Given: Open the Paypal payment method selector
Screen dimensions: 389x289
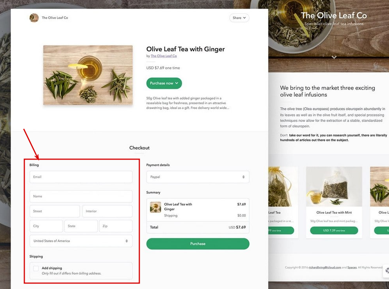Looking at the screenshot, I should [x=197, y=177].
